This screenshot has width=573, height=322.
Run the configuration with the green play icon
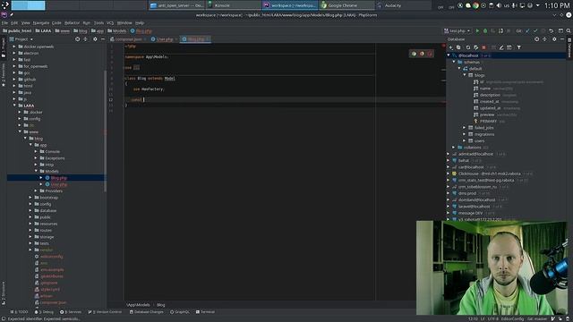[x=477, y=31]
